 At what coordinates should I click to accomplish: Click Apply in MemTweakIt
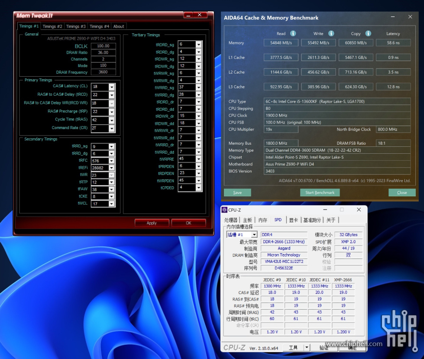click(152, 223)
